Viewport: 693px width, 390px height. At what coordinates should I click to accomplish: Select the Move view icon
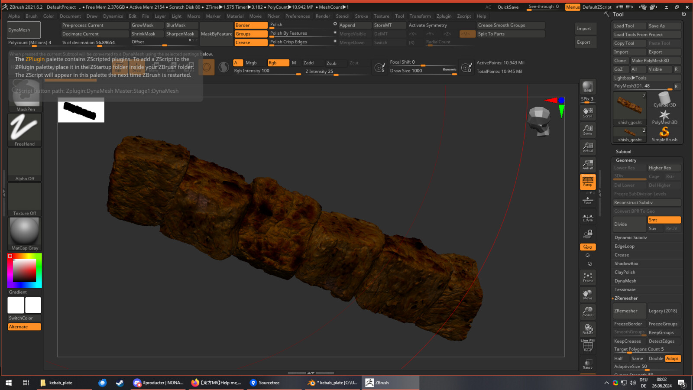click(588, 295)
